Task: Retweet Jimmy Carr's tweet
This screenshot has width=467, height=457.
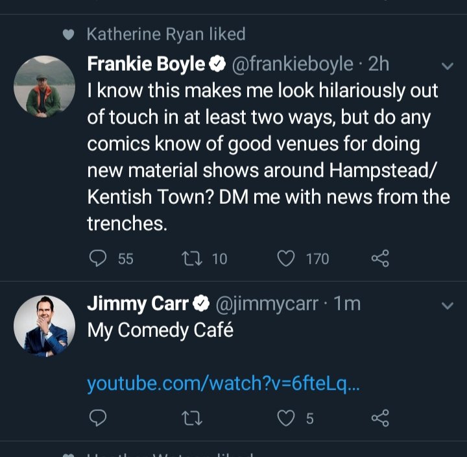Action: pyautogui.click(x=192, y=418)
